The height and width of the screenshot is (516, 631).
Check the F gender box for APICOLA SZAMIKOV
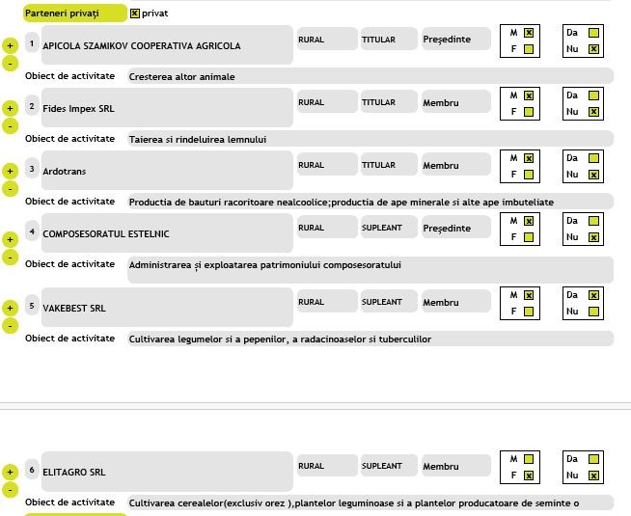(x=529, y=49)
